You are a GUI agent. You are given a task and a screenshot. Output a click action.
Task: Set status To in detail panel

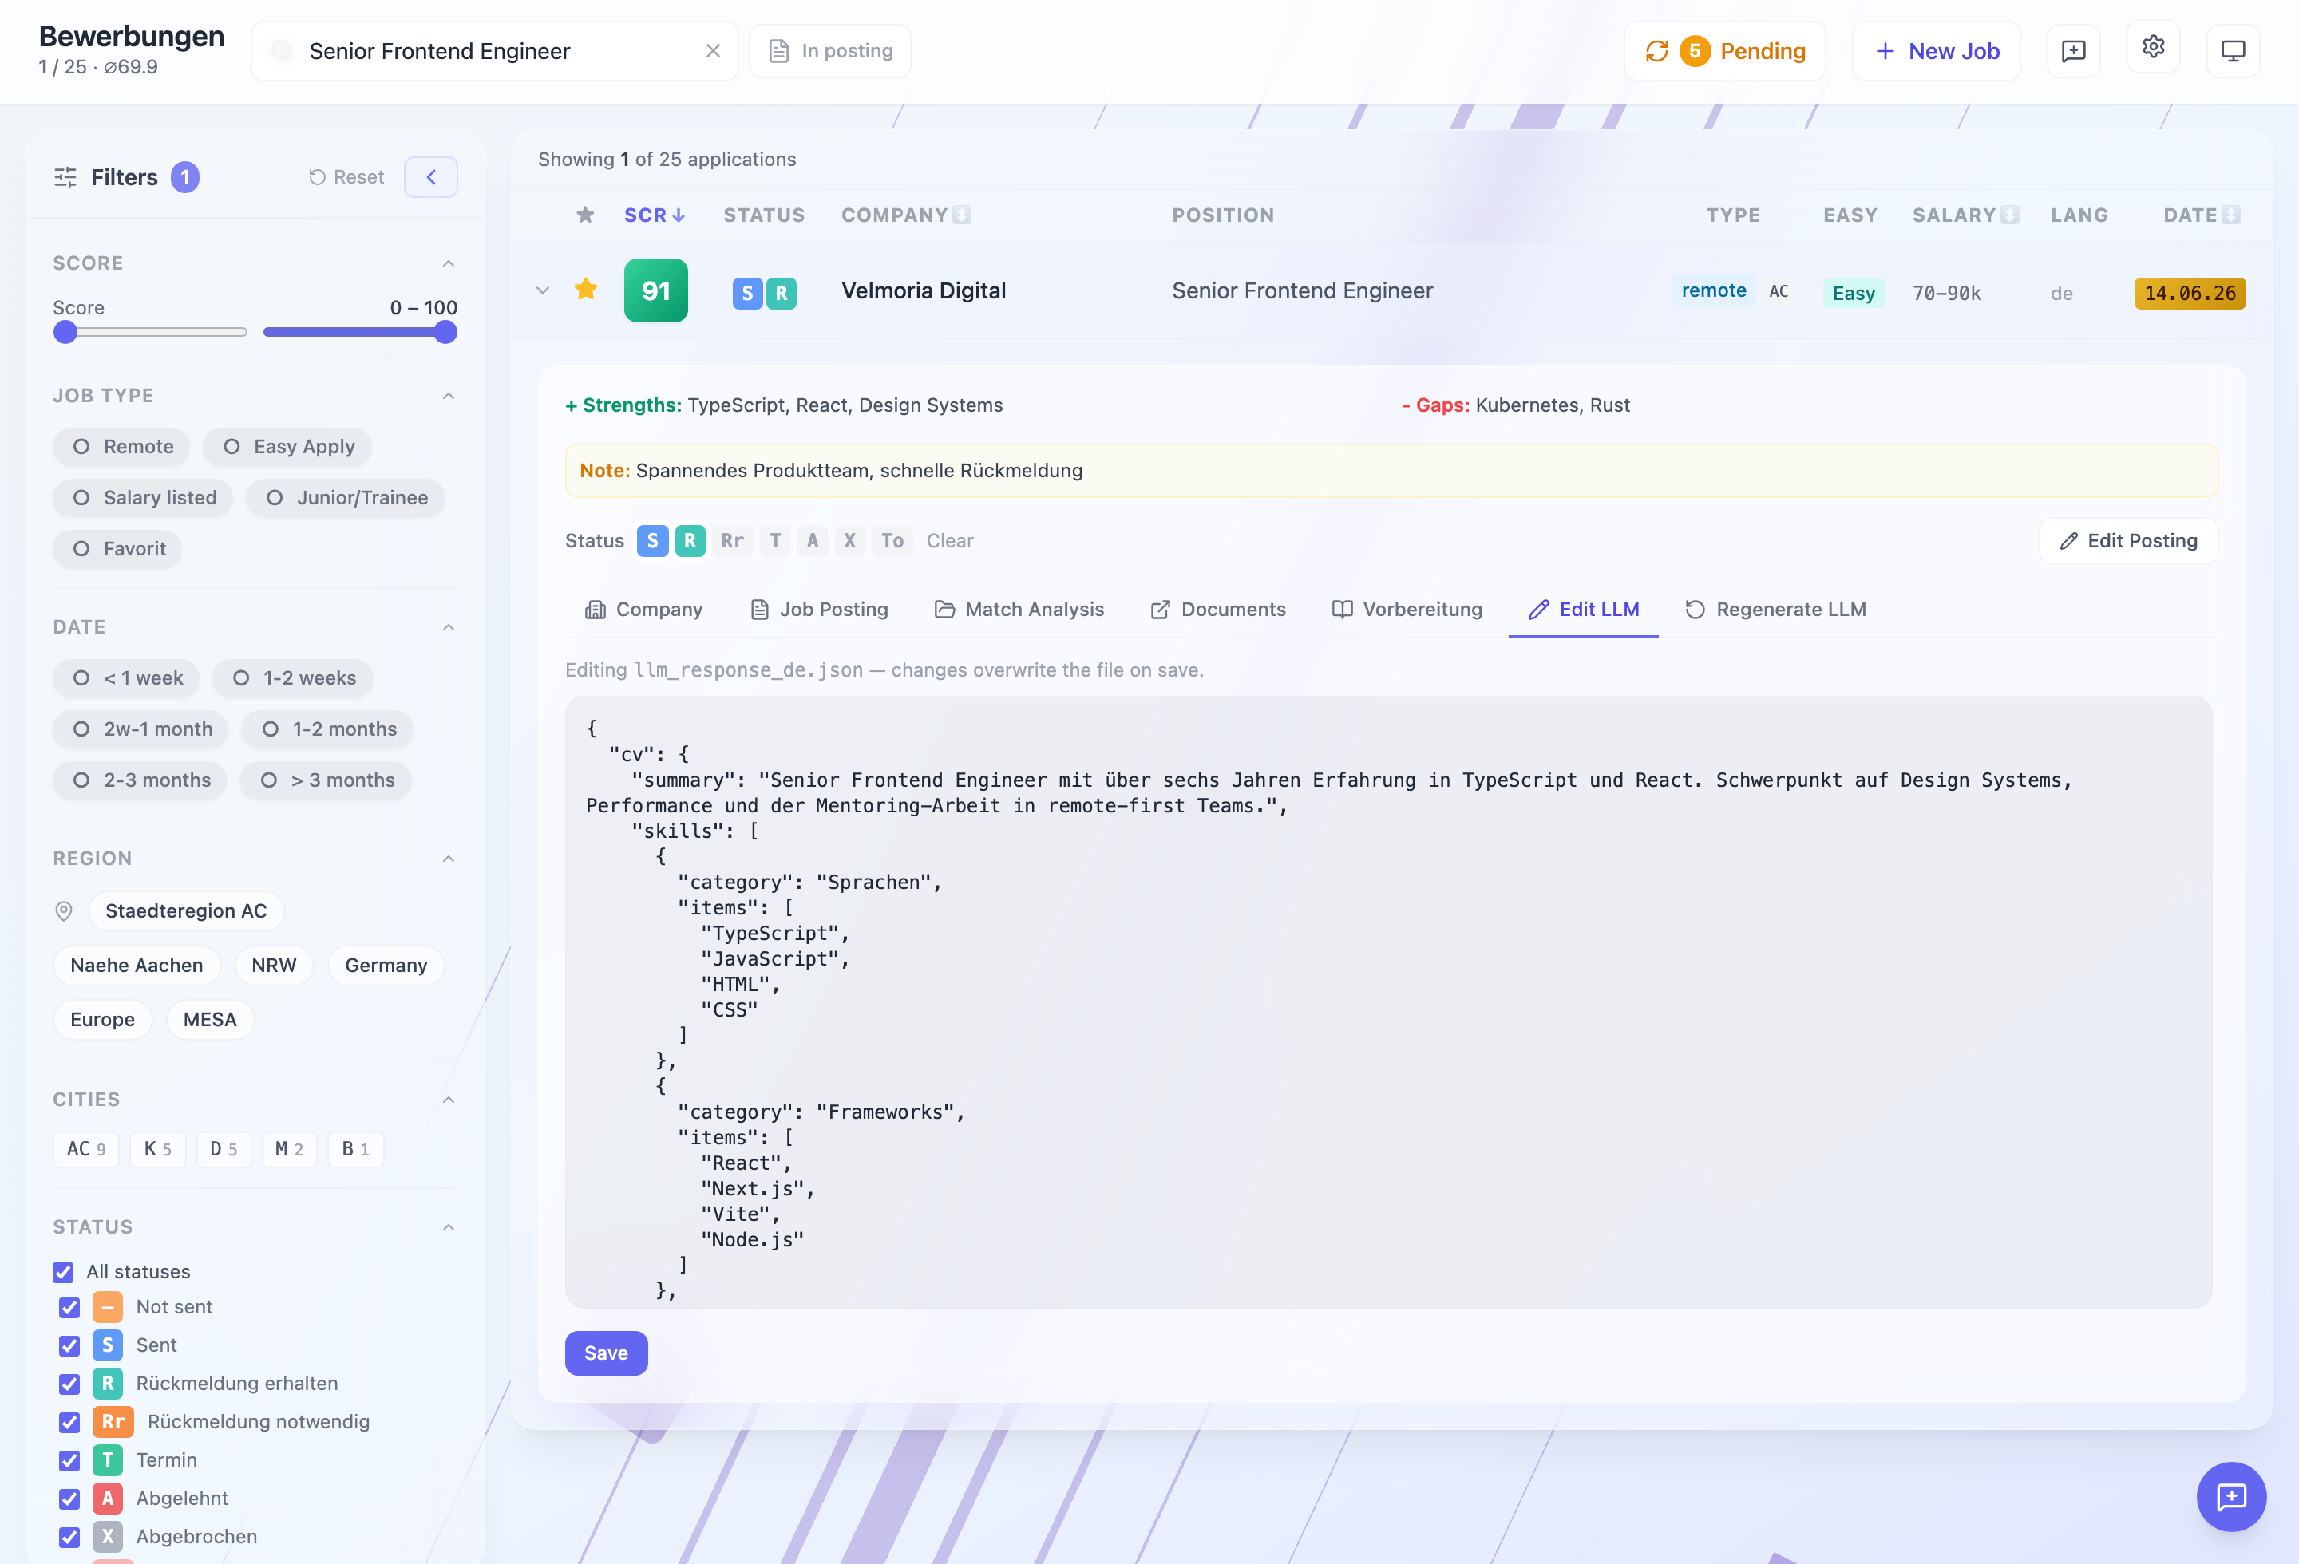coord(892,541)
